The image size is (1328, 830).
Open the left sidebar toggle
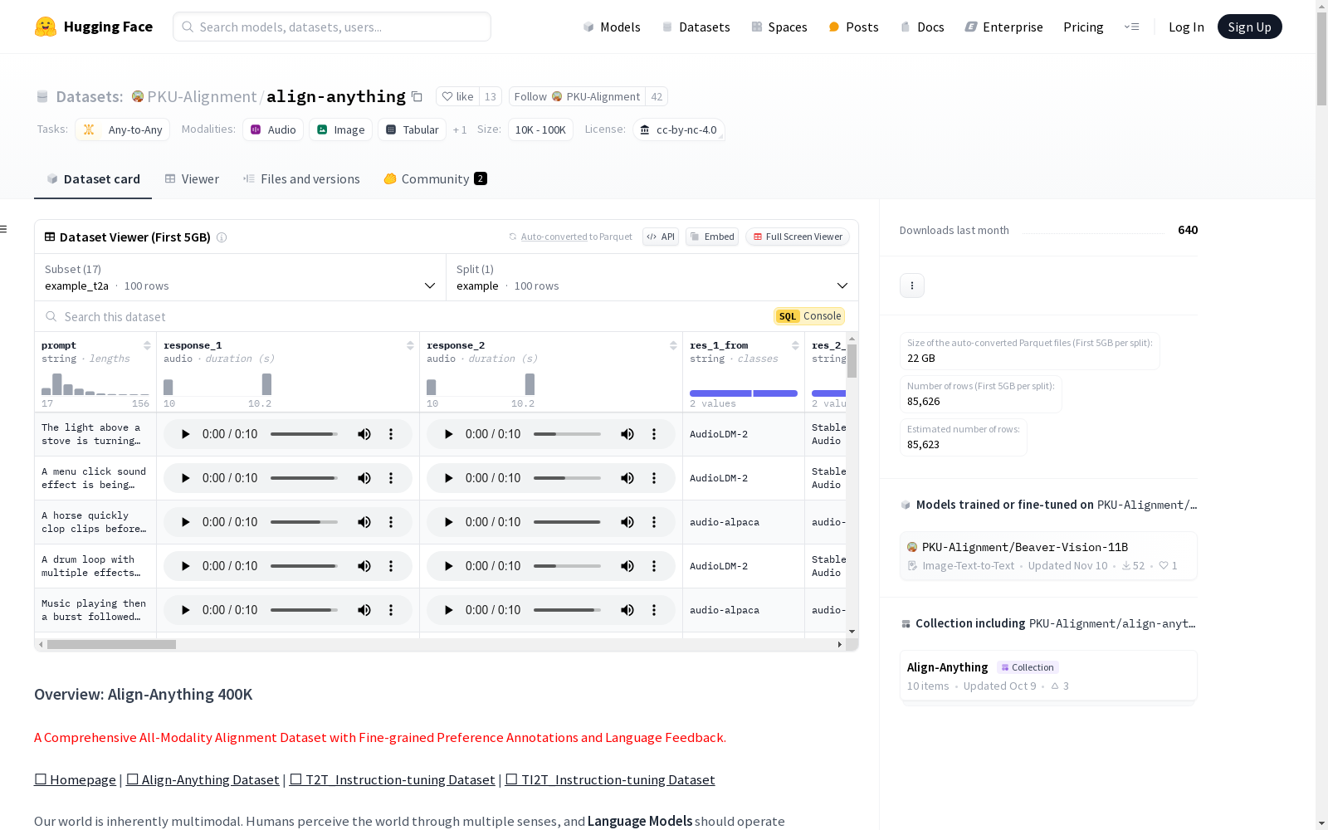click(x=3, y=229)
